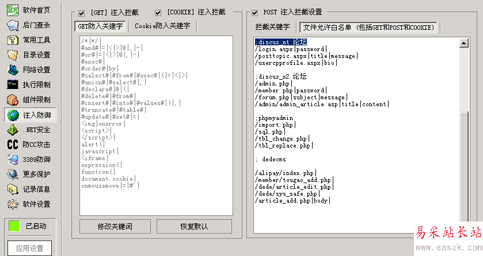
Task: Click the javascript| keyword line
Action: 100,152
